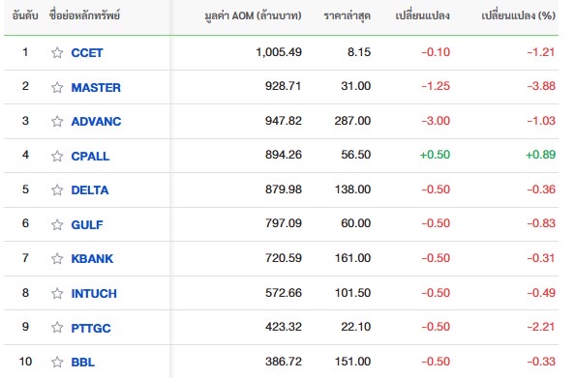Go to GULF stock details
Viewport: 575px width, 378px height.
[87, 225]
